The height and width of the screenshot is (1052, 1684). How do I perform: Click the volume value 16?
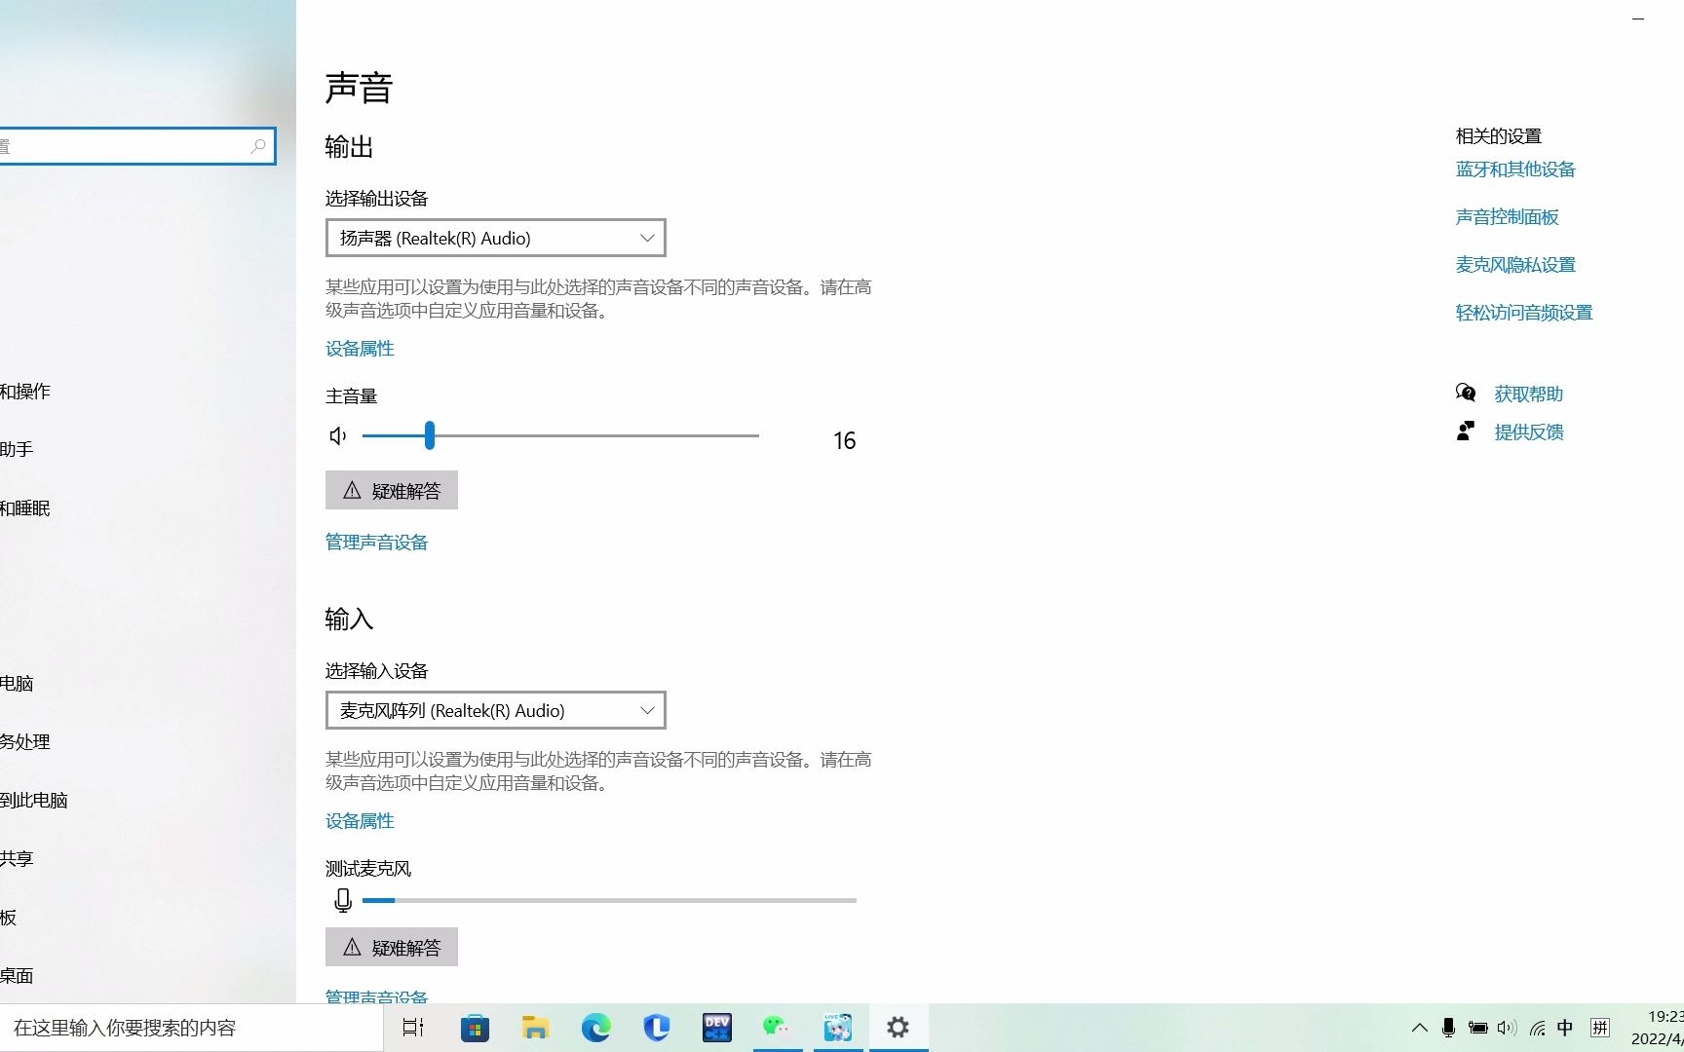click(844, 440)
